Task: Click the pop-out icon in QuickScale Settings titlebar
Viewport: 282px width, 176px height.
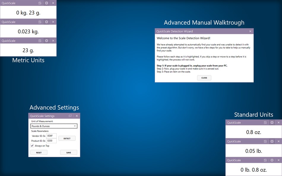Action: pos(70,116)
